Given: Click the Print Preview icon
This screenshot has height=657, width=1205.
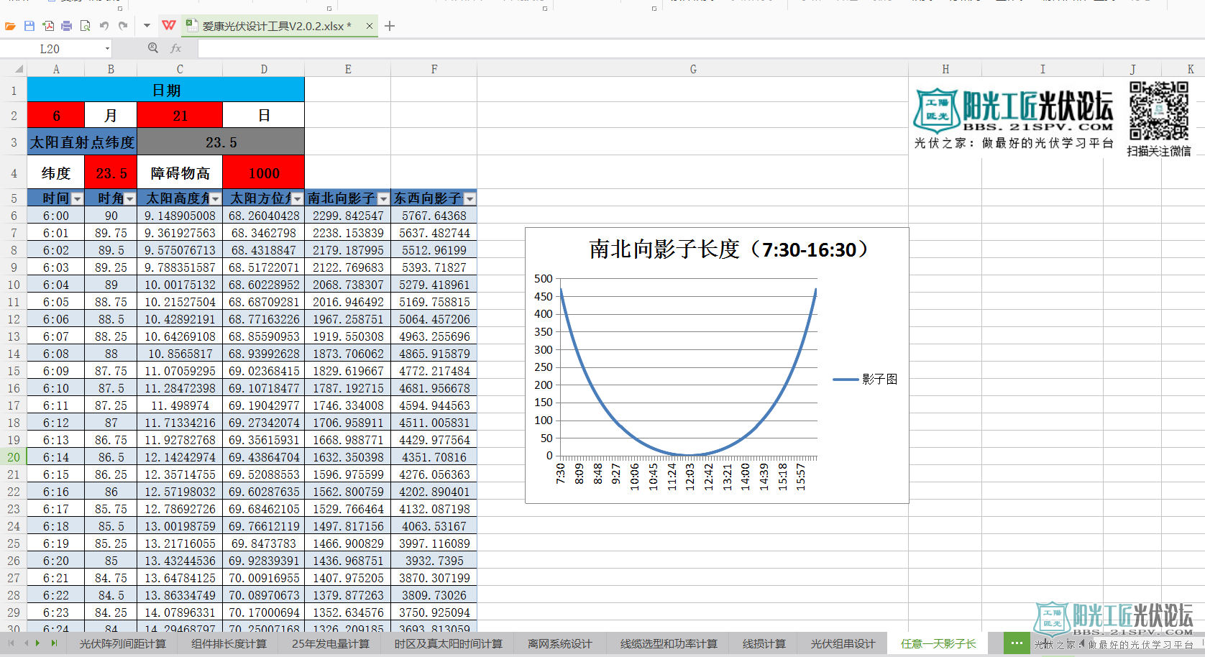Looking at the screenshot, I should pos(85,26).
